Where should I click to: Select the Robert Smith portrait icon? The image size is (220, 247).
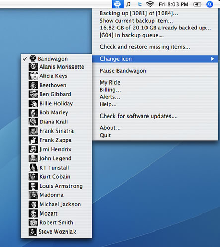[x=33, y=222]
